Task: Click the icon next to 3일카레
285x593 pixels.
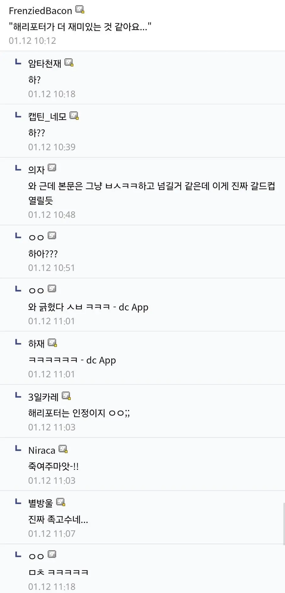Action: click(66, 396)
